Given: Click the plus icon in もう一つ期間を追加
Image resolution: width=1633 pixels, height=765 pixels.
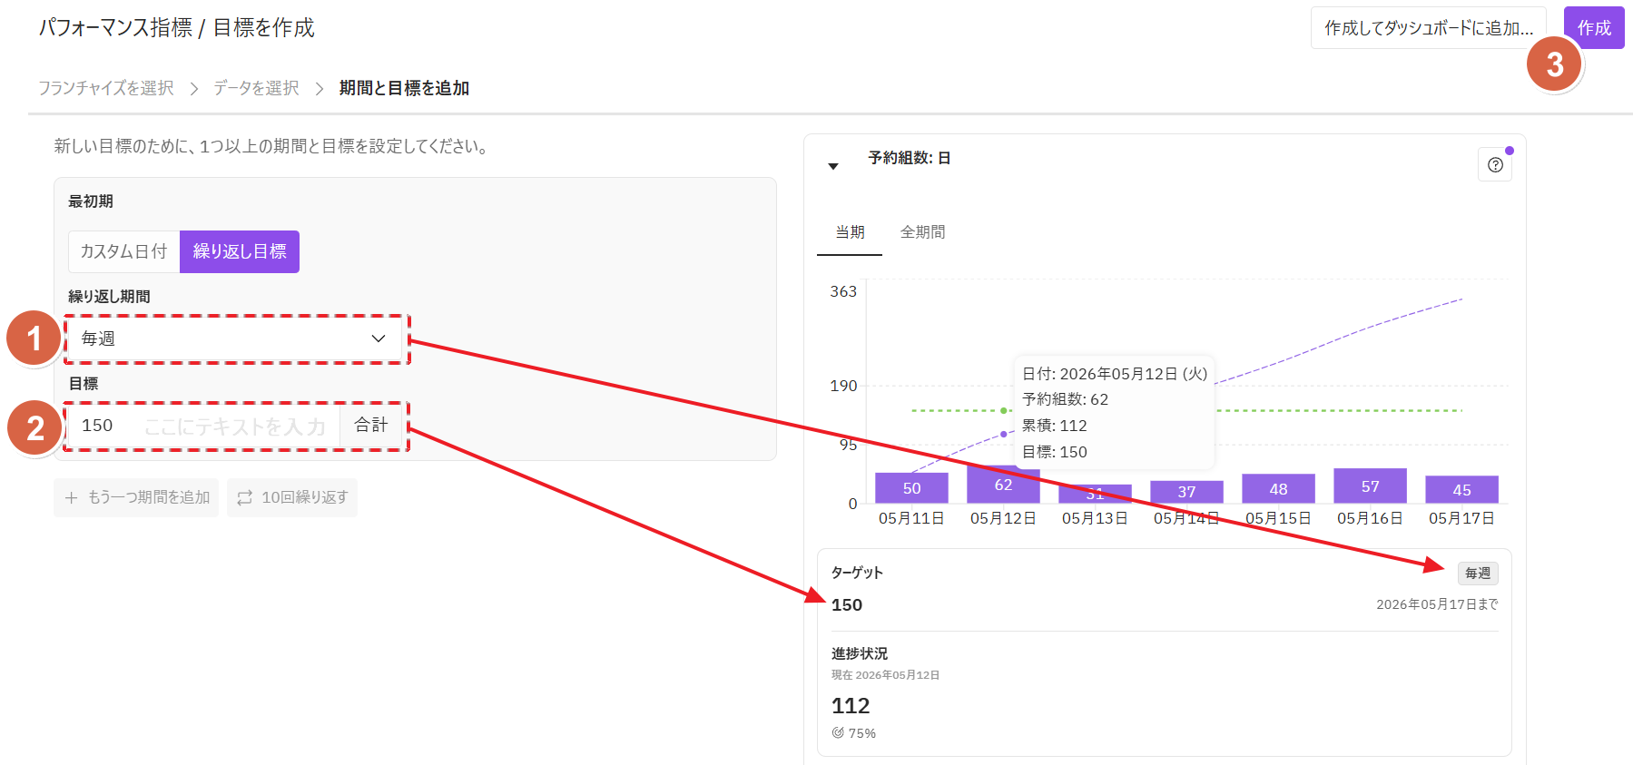Looking at the screenshot, I should (72, 497).
